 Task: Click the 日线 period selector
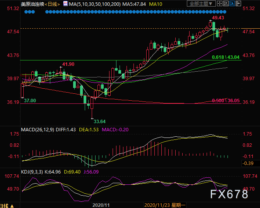click(52, 4)
